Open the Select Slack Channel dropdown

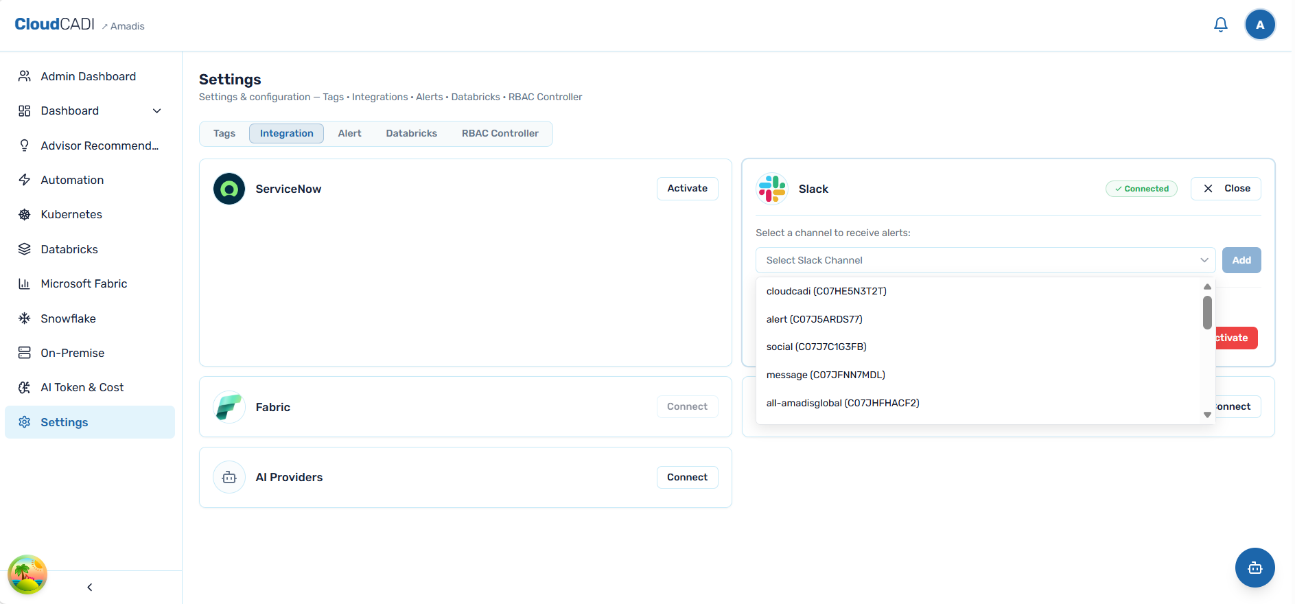point(985,260)
